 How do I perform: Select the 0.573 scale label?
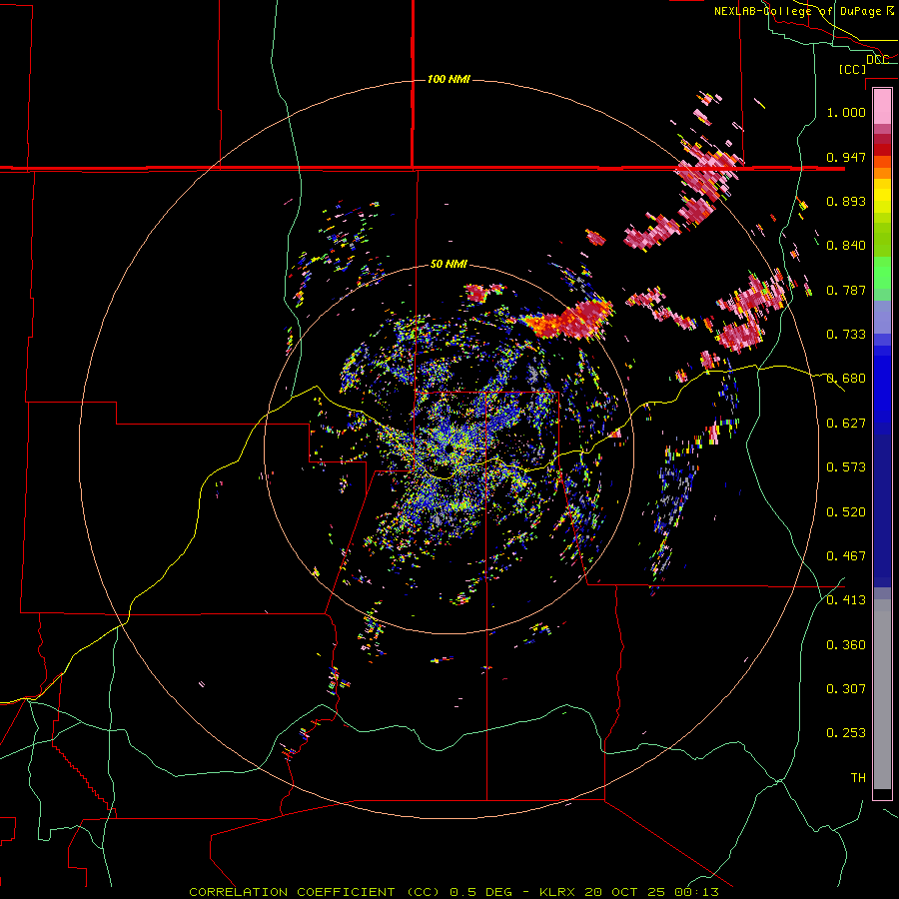tap(846, 467)
